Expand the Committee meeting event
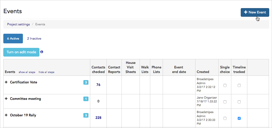Screen dimensions: 272x128 pos(6,99)
